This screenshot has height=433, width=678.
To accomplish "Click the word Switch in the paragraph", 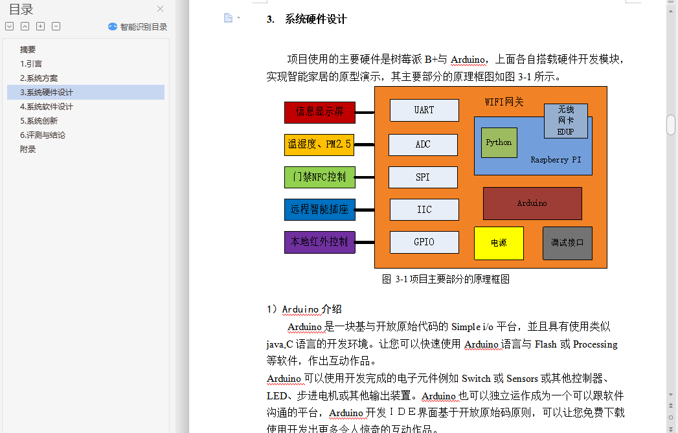I will (476, 379).
